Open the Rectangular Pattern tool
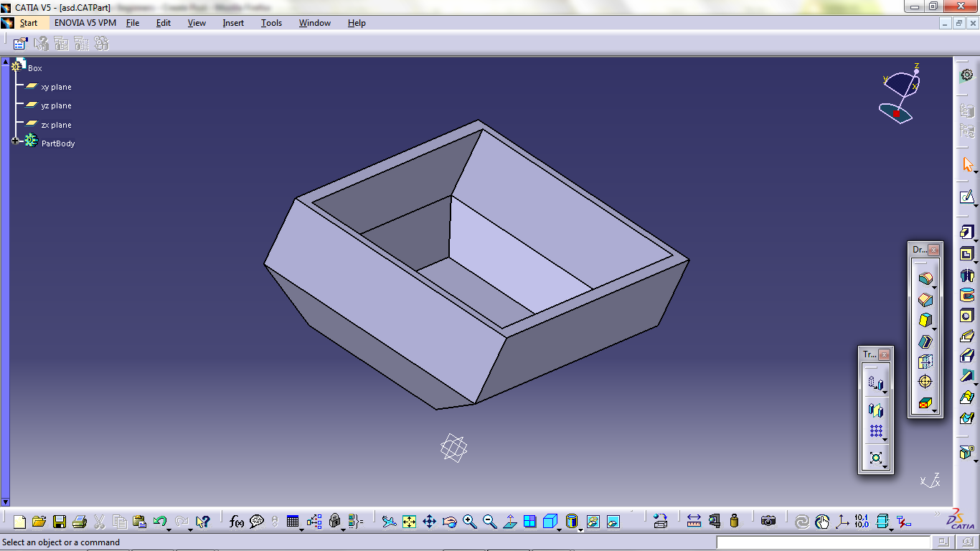This screenshot has height=551, width=980. [877, 430]
